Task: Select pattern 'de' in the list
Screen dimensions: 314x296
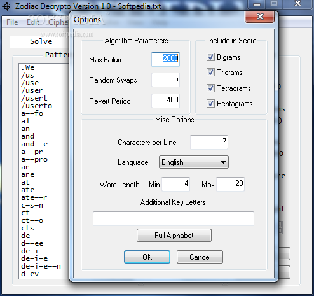Action: pyautogui.click(x=25, y=236)
